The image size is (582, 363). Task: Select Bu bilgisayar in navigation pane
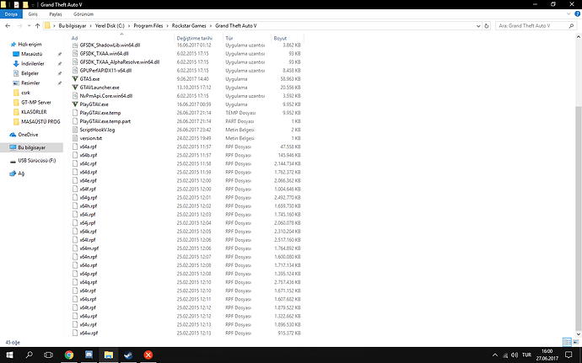click(31, 147)
